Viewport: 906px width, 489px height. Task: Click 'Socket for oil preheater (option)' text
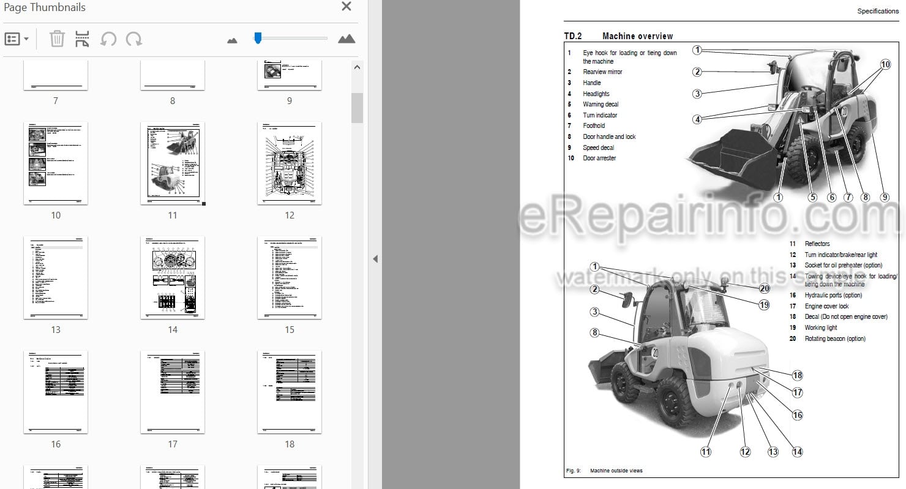coord(844,265)
